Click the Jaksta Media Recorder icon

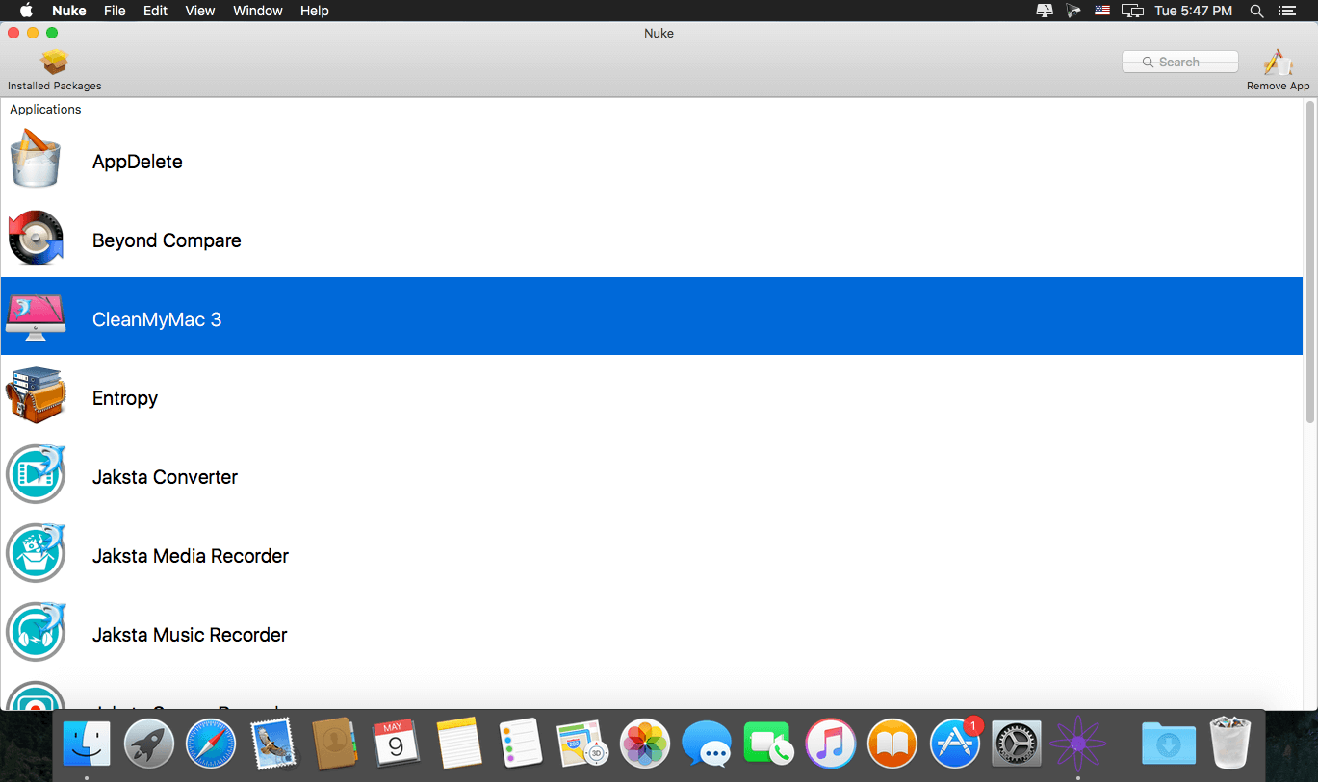[36, 553]
